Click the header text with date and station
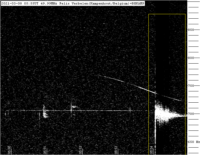This screenshot has height=155, width=200. click(x=73, y=4)
